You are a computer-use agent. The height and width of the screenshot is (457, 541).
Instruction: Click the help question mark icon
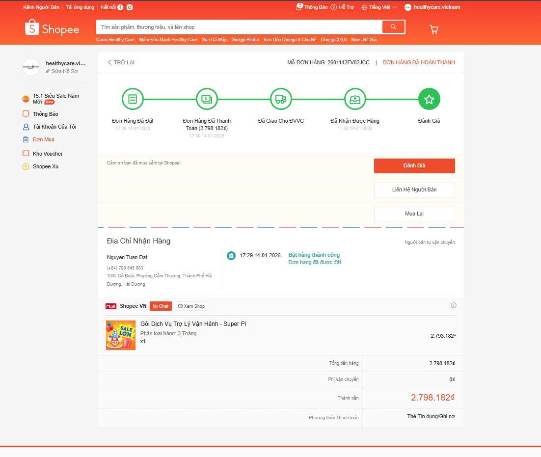coord(334,7)
